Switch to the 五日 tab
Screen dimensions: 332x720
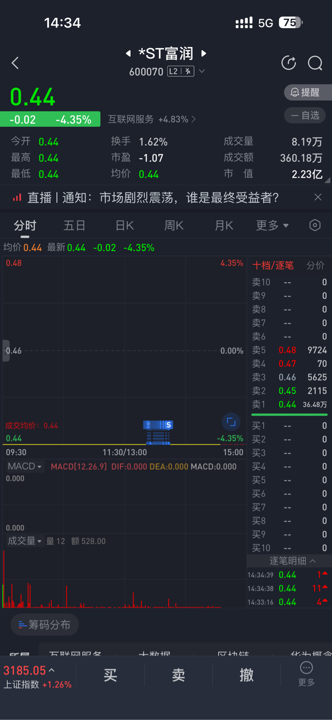point(74,225)
